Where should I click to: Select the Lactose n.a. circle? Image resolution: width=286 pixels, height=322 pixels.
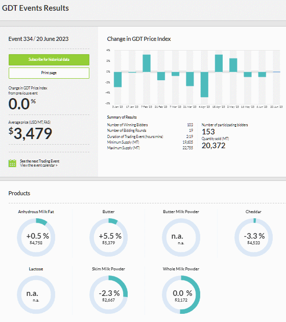tap(36, 295)
